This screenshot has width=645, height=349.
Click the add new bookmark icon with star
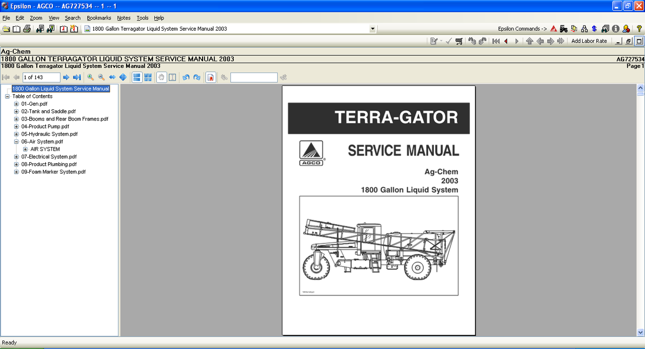pyautogui.click(x=74, y=29)
